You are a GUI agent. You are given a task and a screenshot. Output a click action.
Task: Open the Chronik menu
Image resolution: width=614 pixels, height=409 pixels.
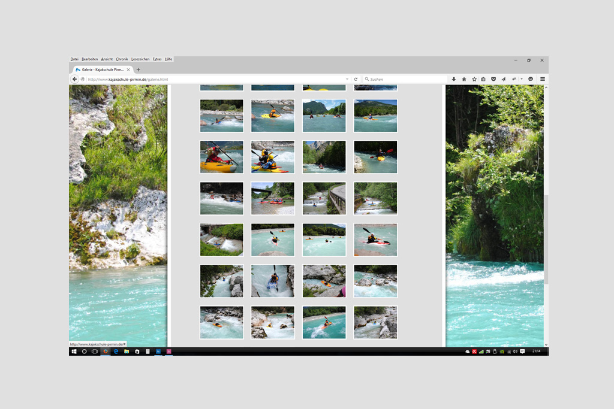(x=122, y=59)
